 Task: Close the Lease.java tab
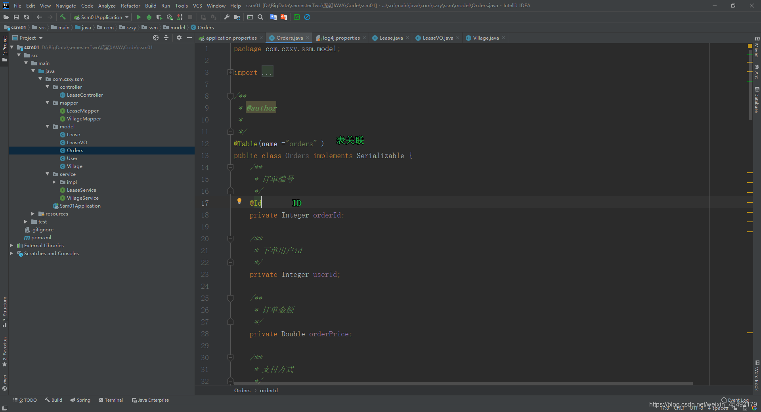coord(407,38)
